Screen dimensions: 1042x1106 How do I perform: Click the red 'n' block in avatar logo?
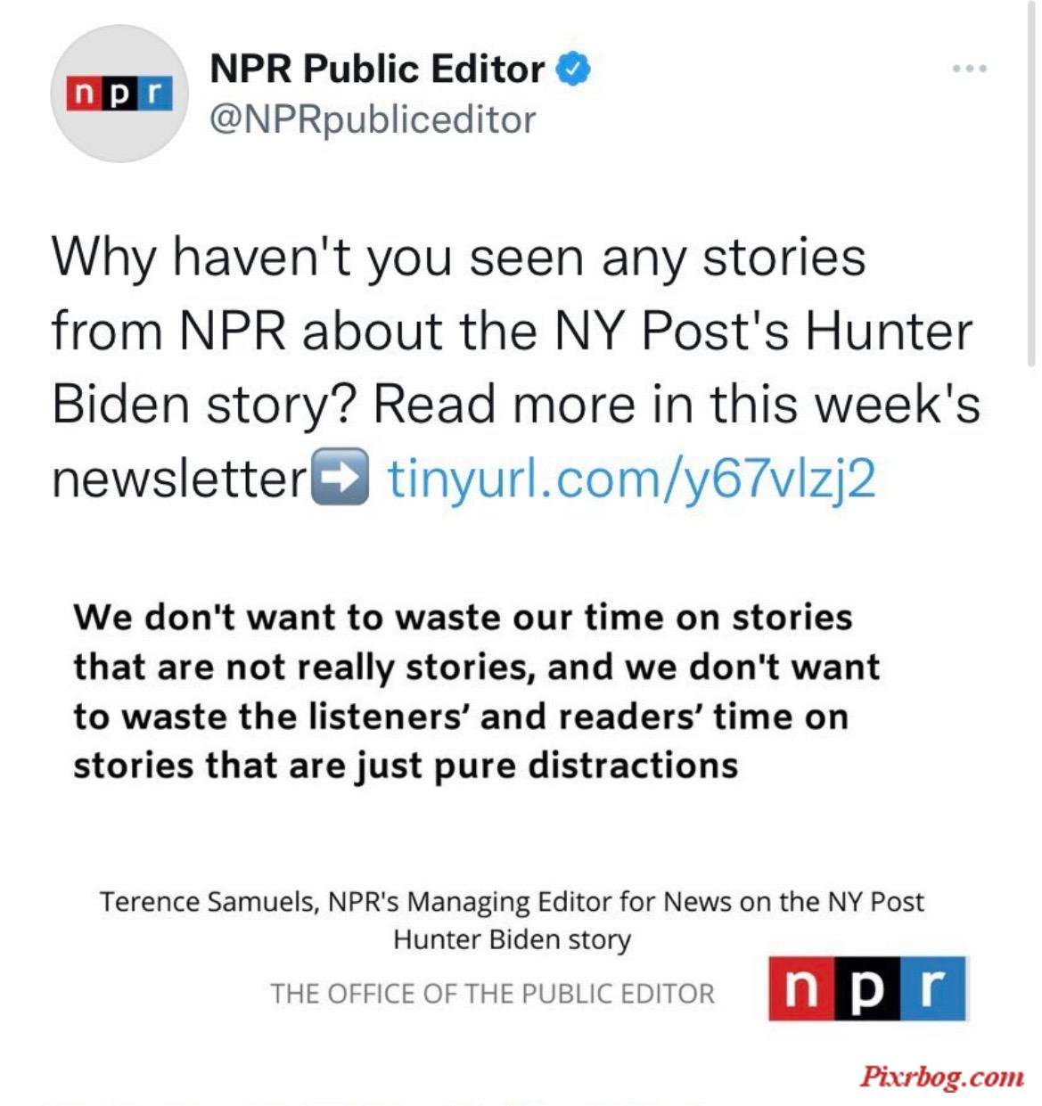[x=84, y=94]
